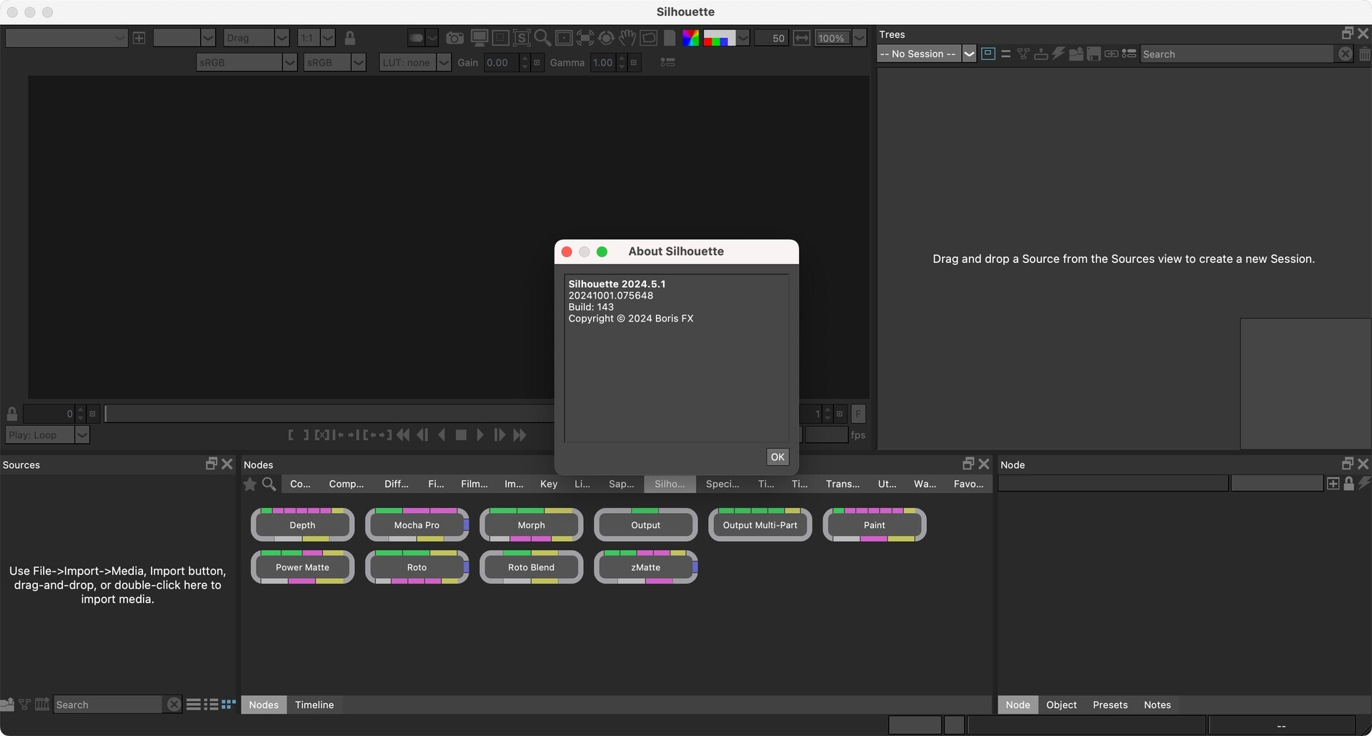The height and width of the screenshot is (736, 1372).
Task: Select the Comp... node category tab
Action: tap(346, 484)
